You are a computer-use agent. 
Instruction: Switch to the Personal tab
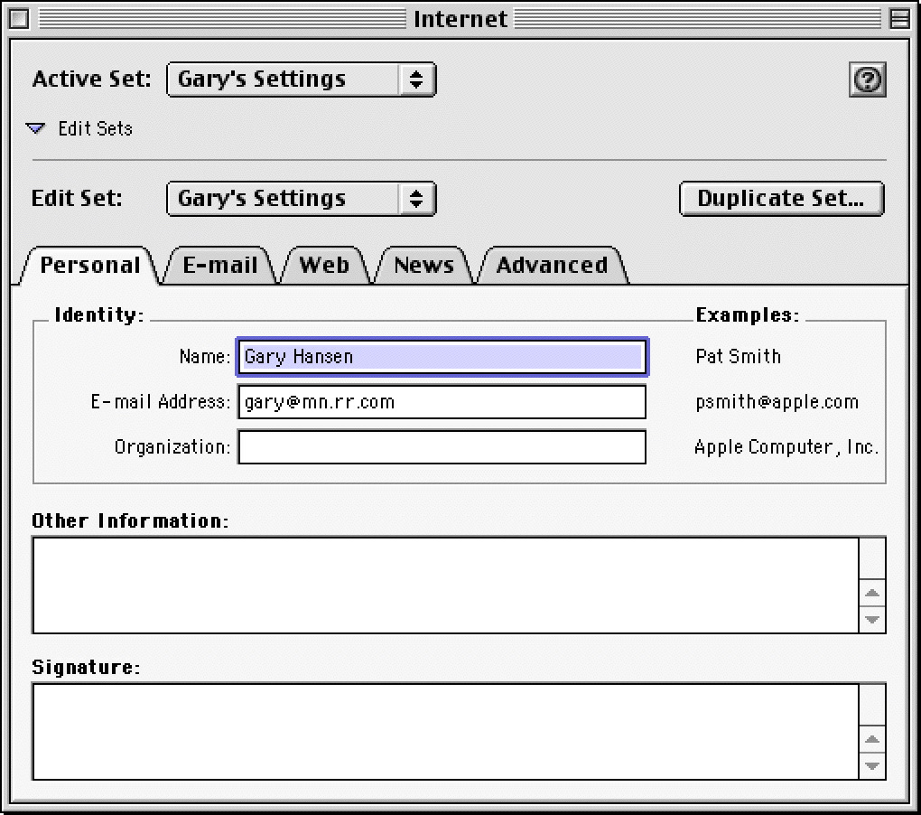pos(90,266)
